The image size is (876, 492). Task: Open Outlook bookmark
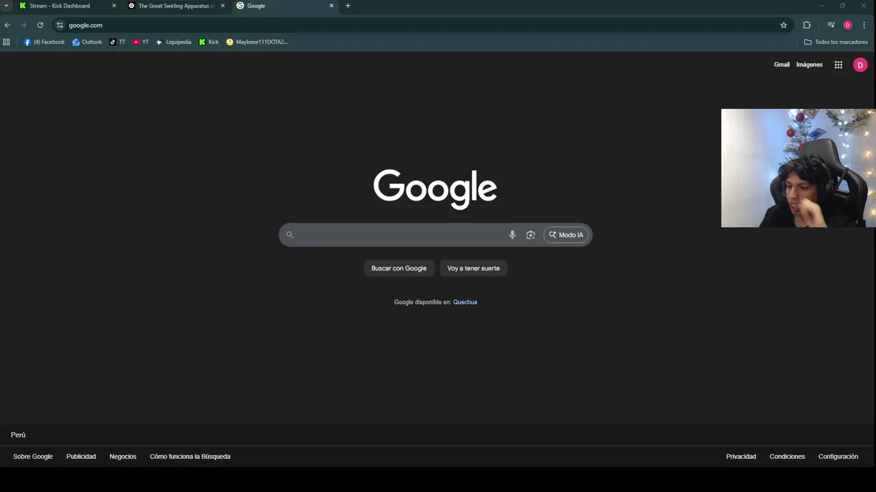(x=87, y=42)
